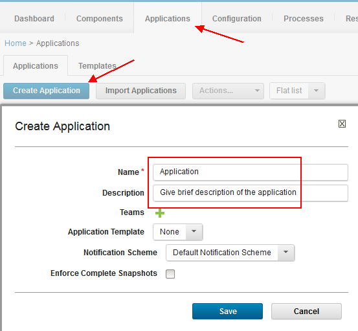Expand the Application Template dropdown arrow
The width and height of the screenshot is (358, 331).
click(194, 232)
